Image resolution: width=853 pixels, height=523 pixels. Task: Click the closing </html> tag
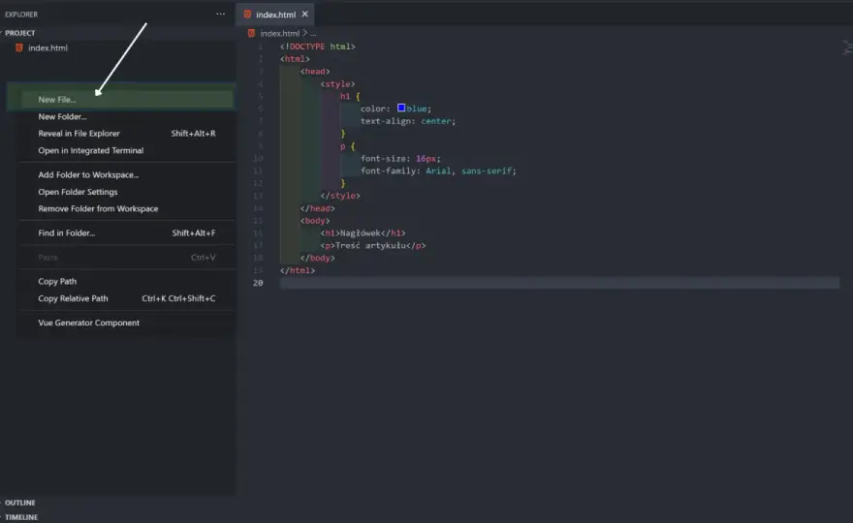pyautogui.click(x=298, y=270)
